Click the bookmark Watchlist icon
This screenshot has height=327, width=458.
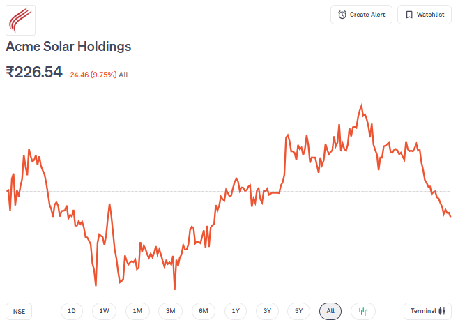[409, 15]
